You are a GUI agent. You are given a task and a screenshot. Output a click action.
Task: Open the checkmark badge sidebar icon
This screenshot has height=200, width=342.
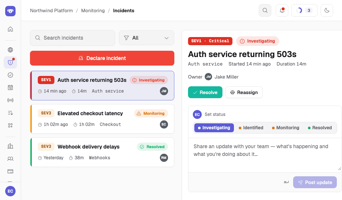pos(10,75)
